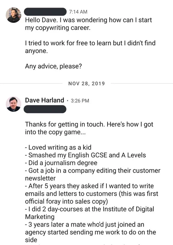This screenshot has width=173, height=245.
Task: Click the 'I did 2 day-courses' bullet
Action: (x=90, y=213)
